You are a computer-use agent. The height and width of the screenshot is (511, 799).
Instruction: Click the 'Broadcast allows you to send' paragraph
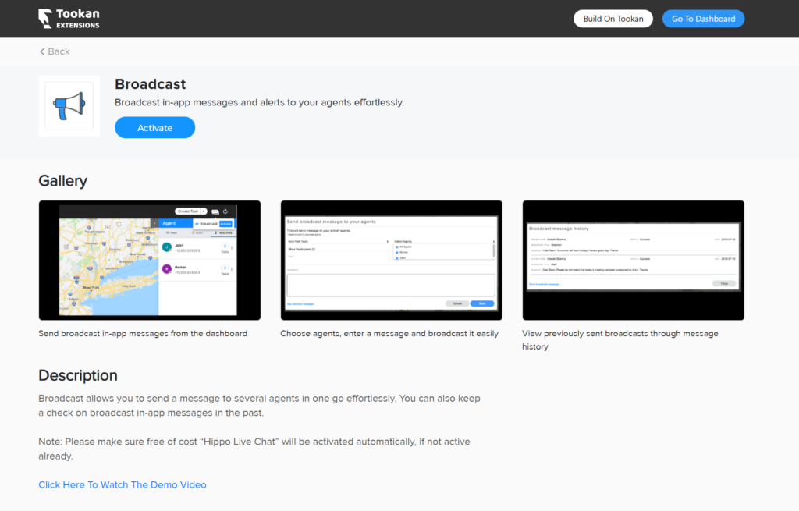click(259, 406)
